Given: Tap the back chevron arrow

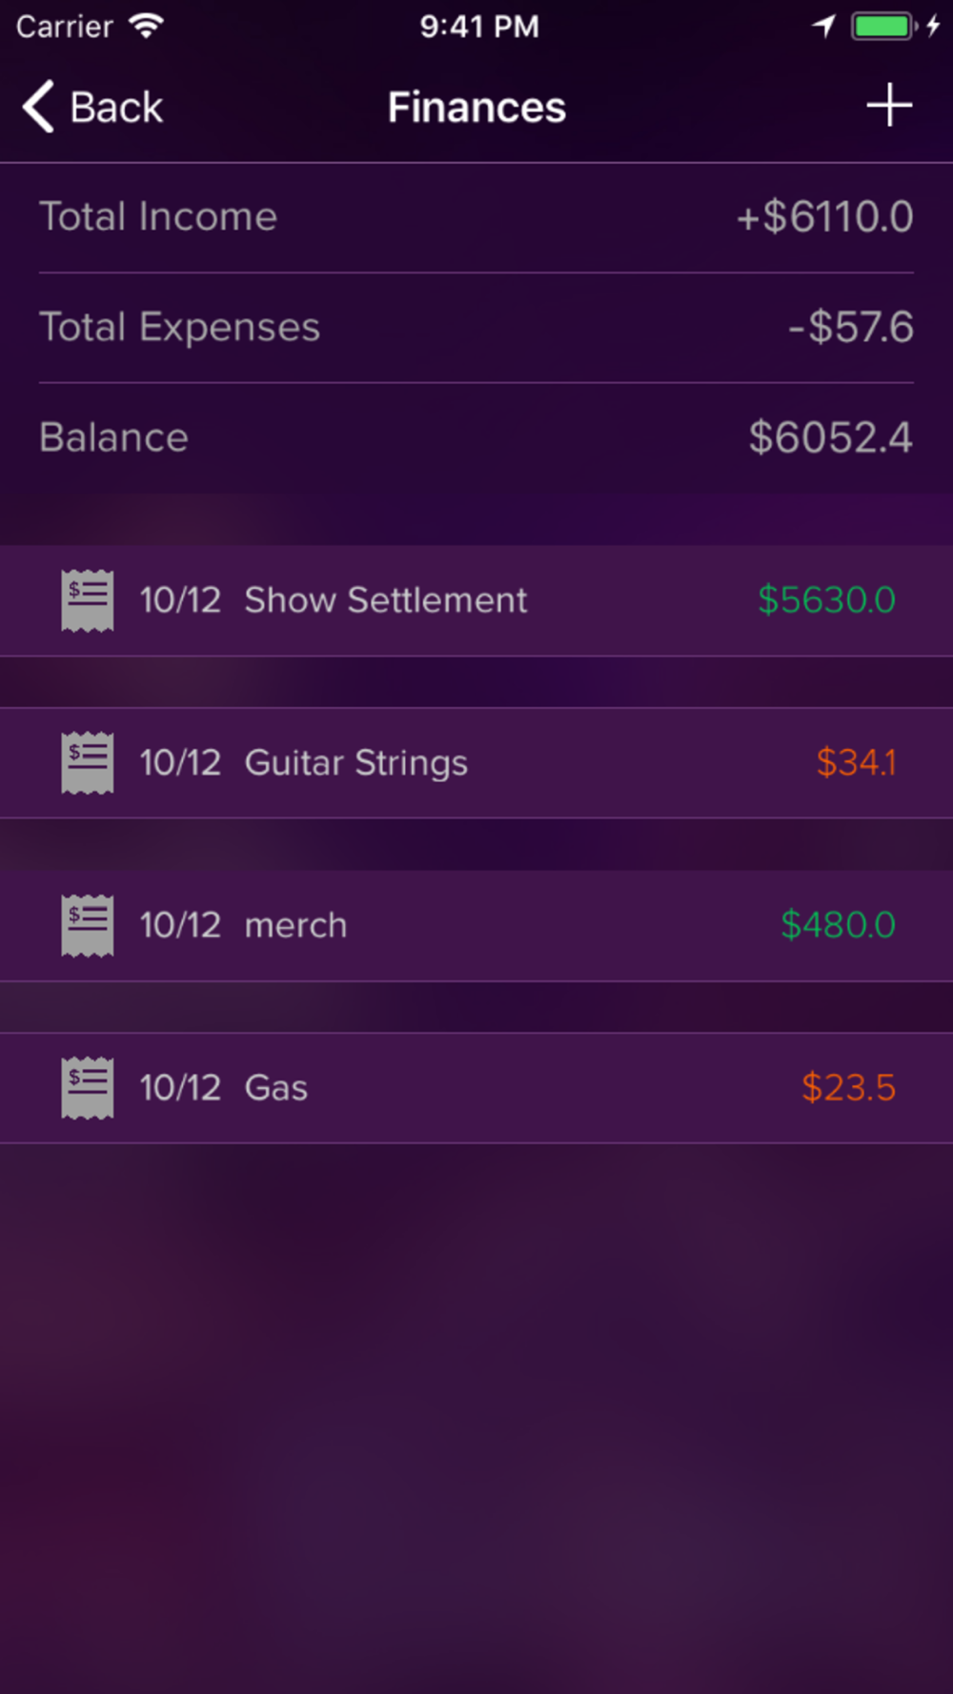Looking at the screenshot, I should (38, 106).
